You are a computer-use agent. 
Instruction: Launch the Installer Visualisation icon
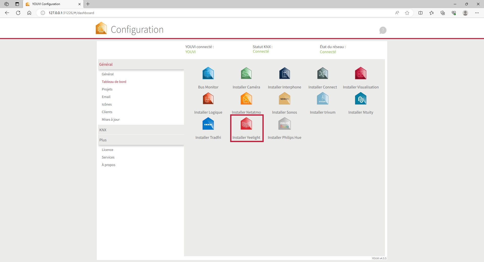coord(361,73)
